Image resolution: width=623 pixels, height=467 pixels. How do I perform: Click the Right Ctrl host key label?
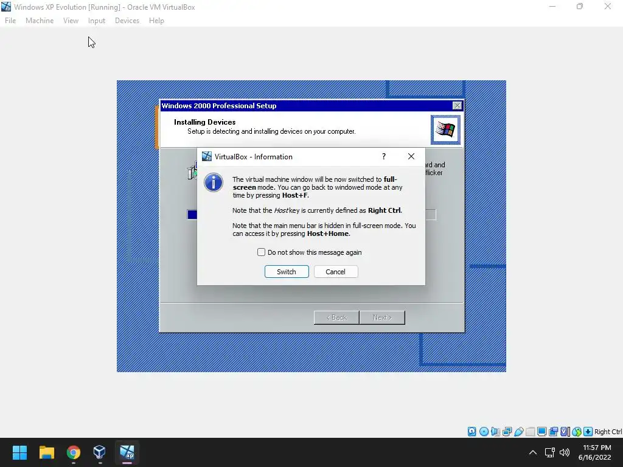(x=608, y=432)
